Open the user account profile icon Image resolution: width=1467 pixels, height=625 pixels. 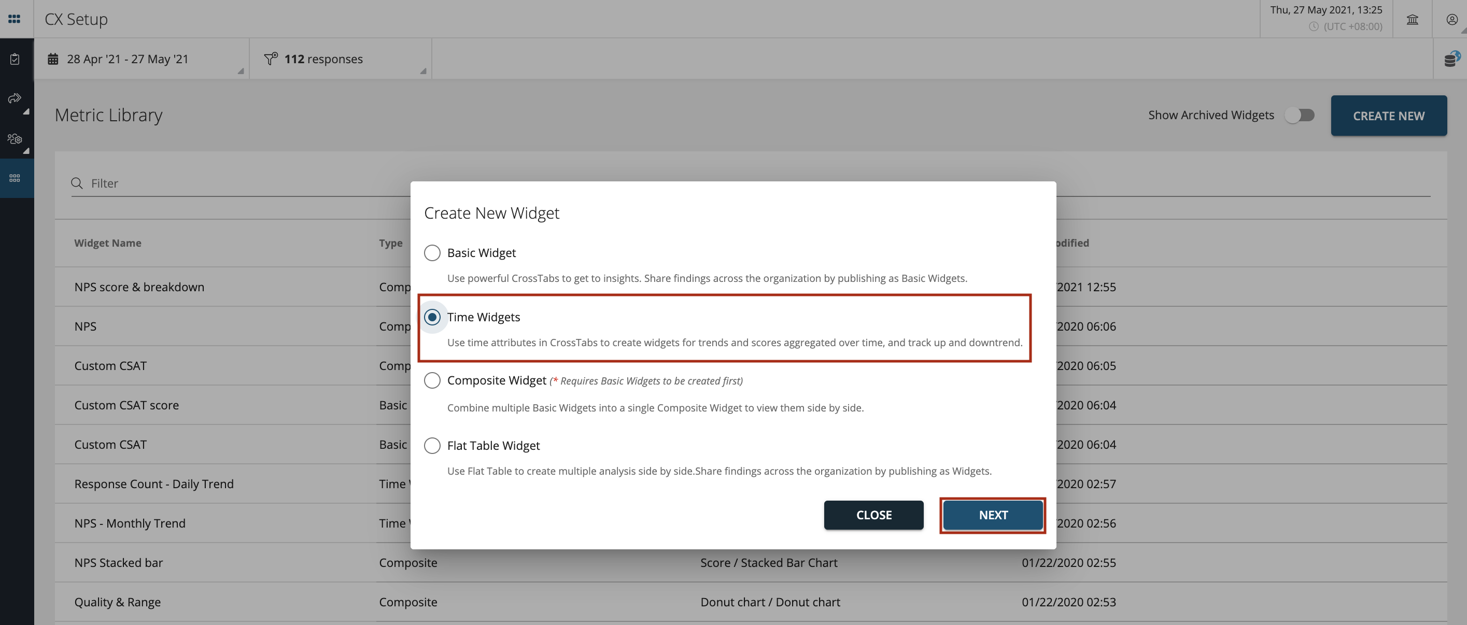tap(1451, 19)
